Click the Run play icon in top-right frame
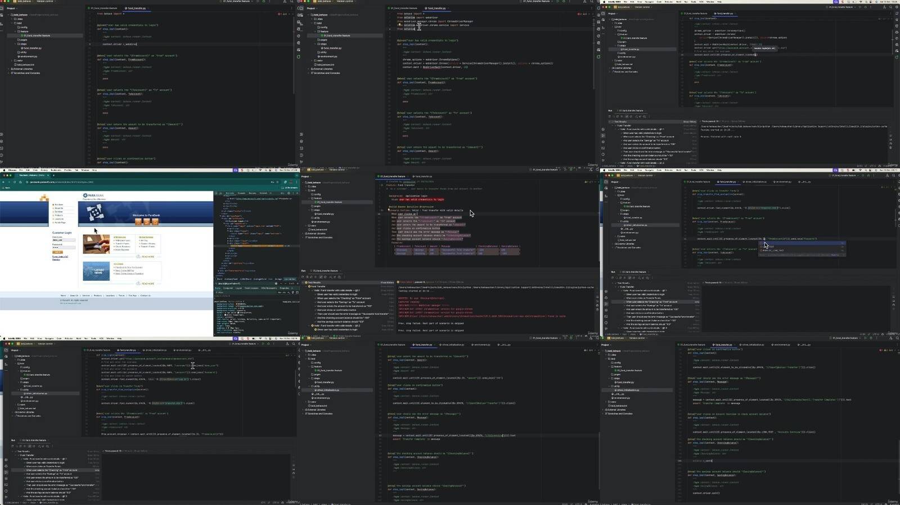The height and width of the screenshot is (505, 900). (859, 7)
